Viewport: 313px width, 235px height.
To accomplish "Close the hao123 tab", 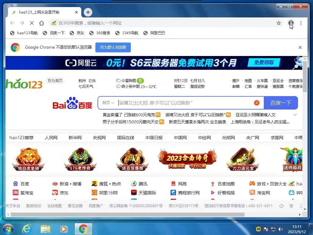I will [x=76, y=12].
